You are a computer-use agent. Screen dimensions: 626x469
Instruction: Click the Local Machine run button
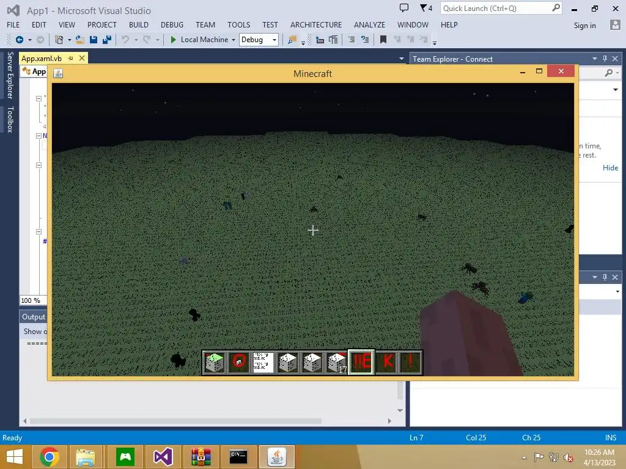[x=200, y=40]
